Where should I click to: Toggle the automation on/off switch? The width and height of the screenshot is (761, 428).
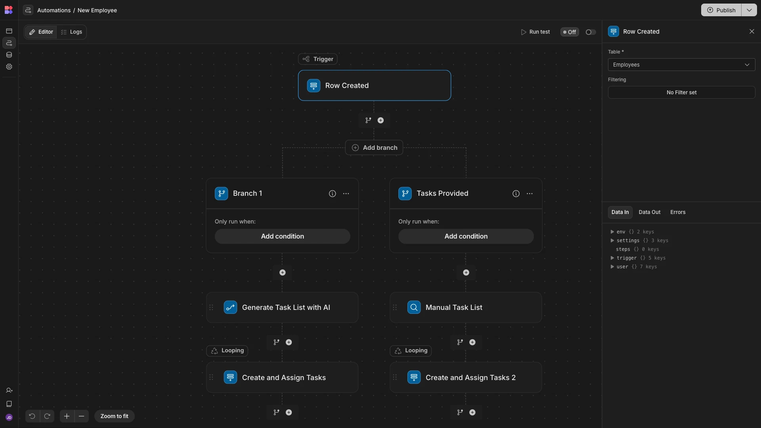(591, 32)
